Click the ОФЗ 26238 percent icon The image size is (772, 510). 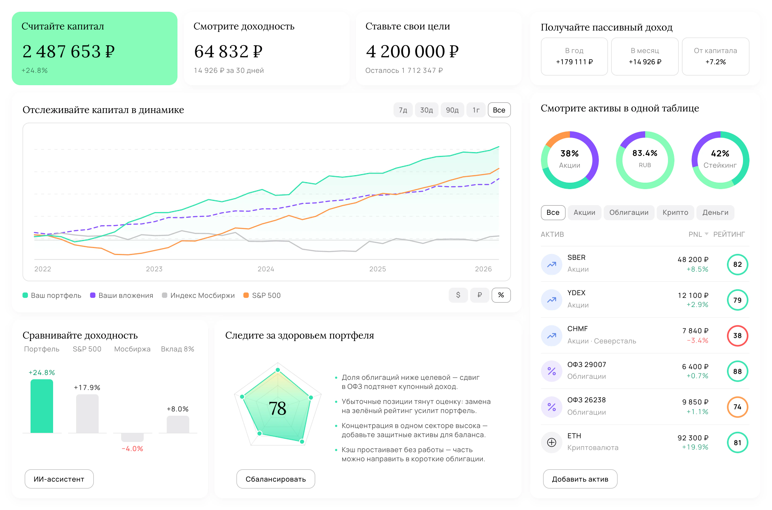pos(551,407)
